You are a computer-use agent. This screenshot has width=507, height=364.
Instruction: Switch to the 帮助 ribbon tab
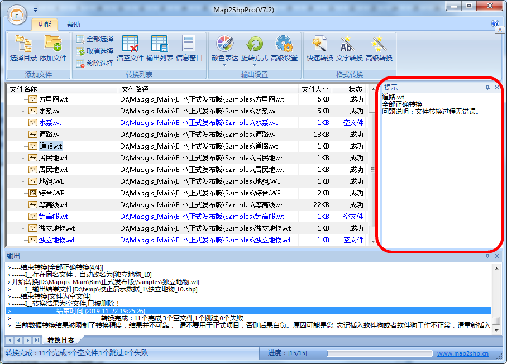(x=73, y=25)
